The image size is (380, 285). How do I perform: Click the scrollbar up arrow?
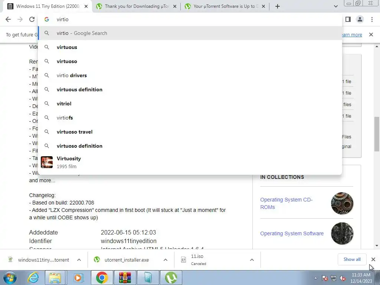(377, 46)
